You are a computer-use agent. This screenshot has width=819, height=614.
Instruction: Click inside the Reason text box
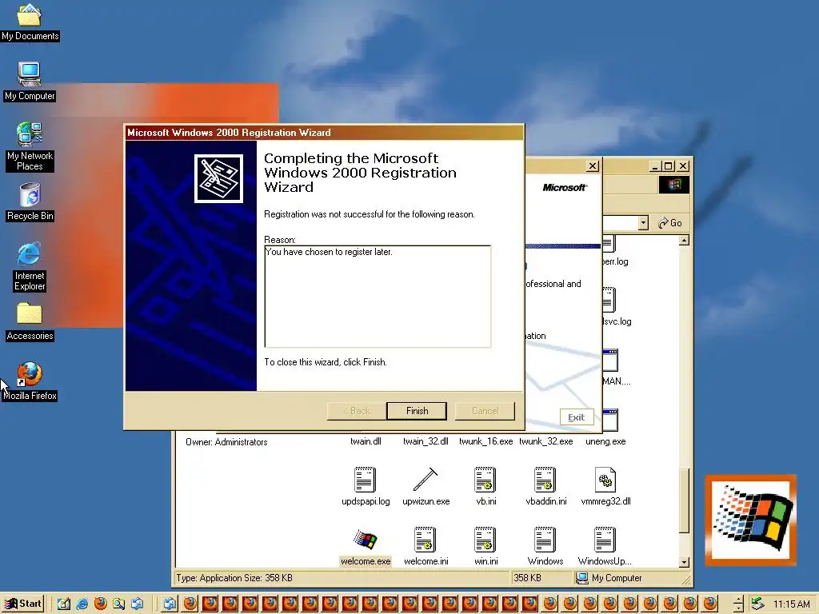378,296
